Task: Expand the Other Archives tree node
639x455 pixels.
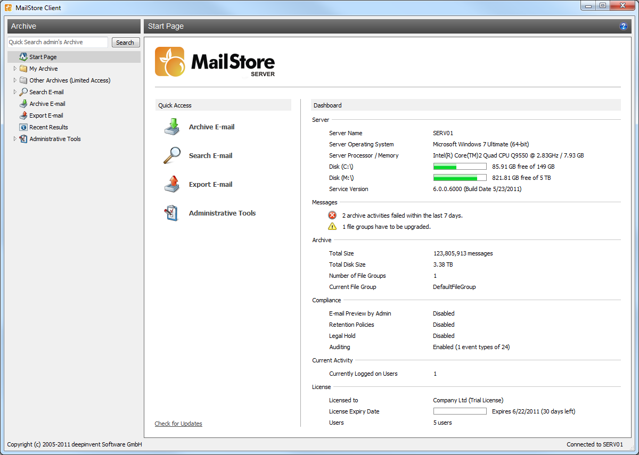Action: pos(15,80)
